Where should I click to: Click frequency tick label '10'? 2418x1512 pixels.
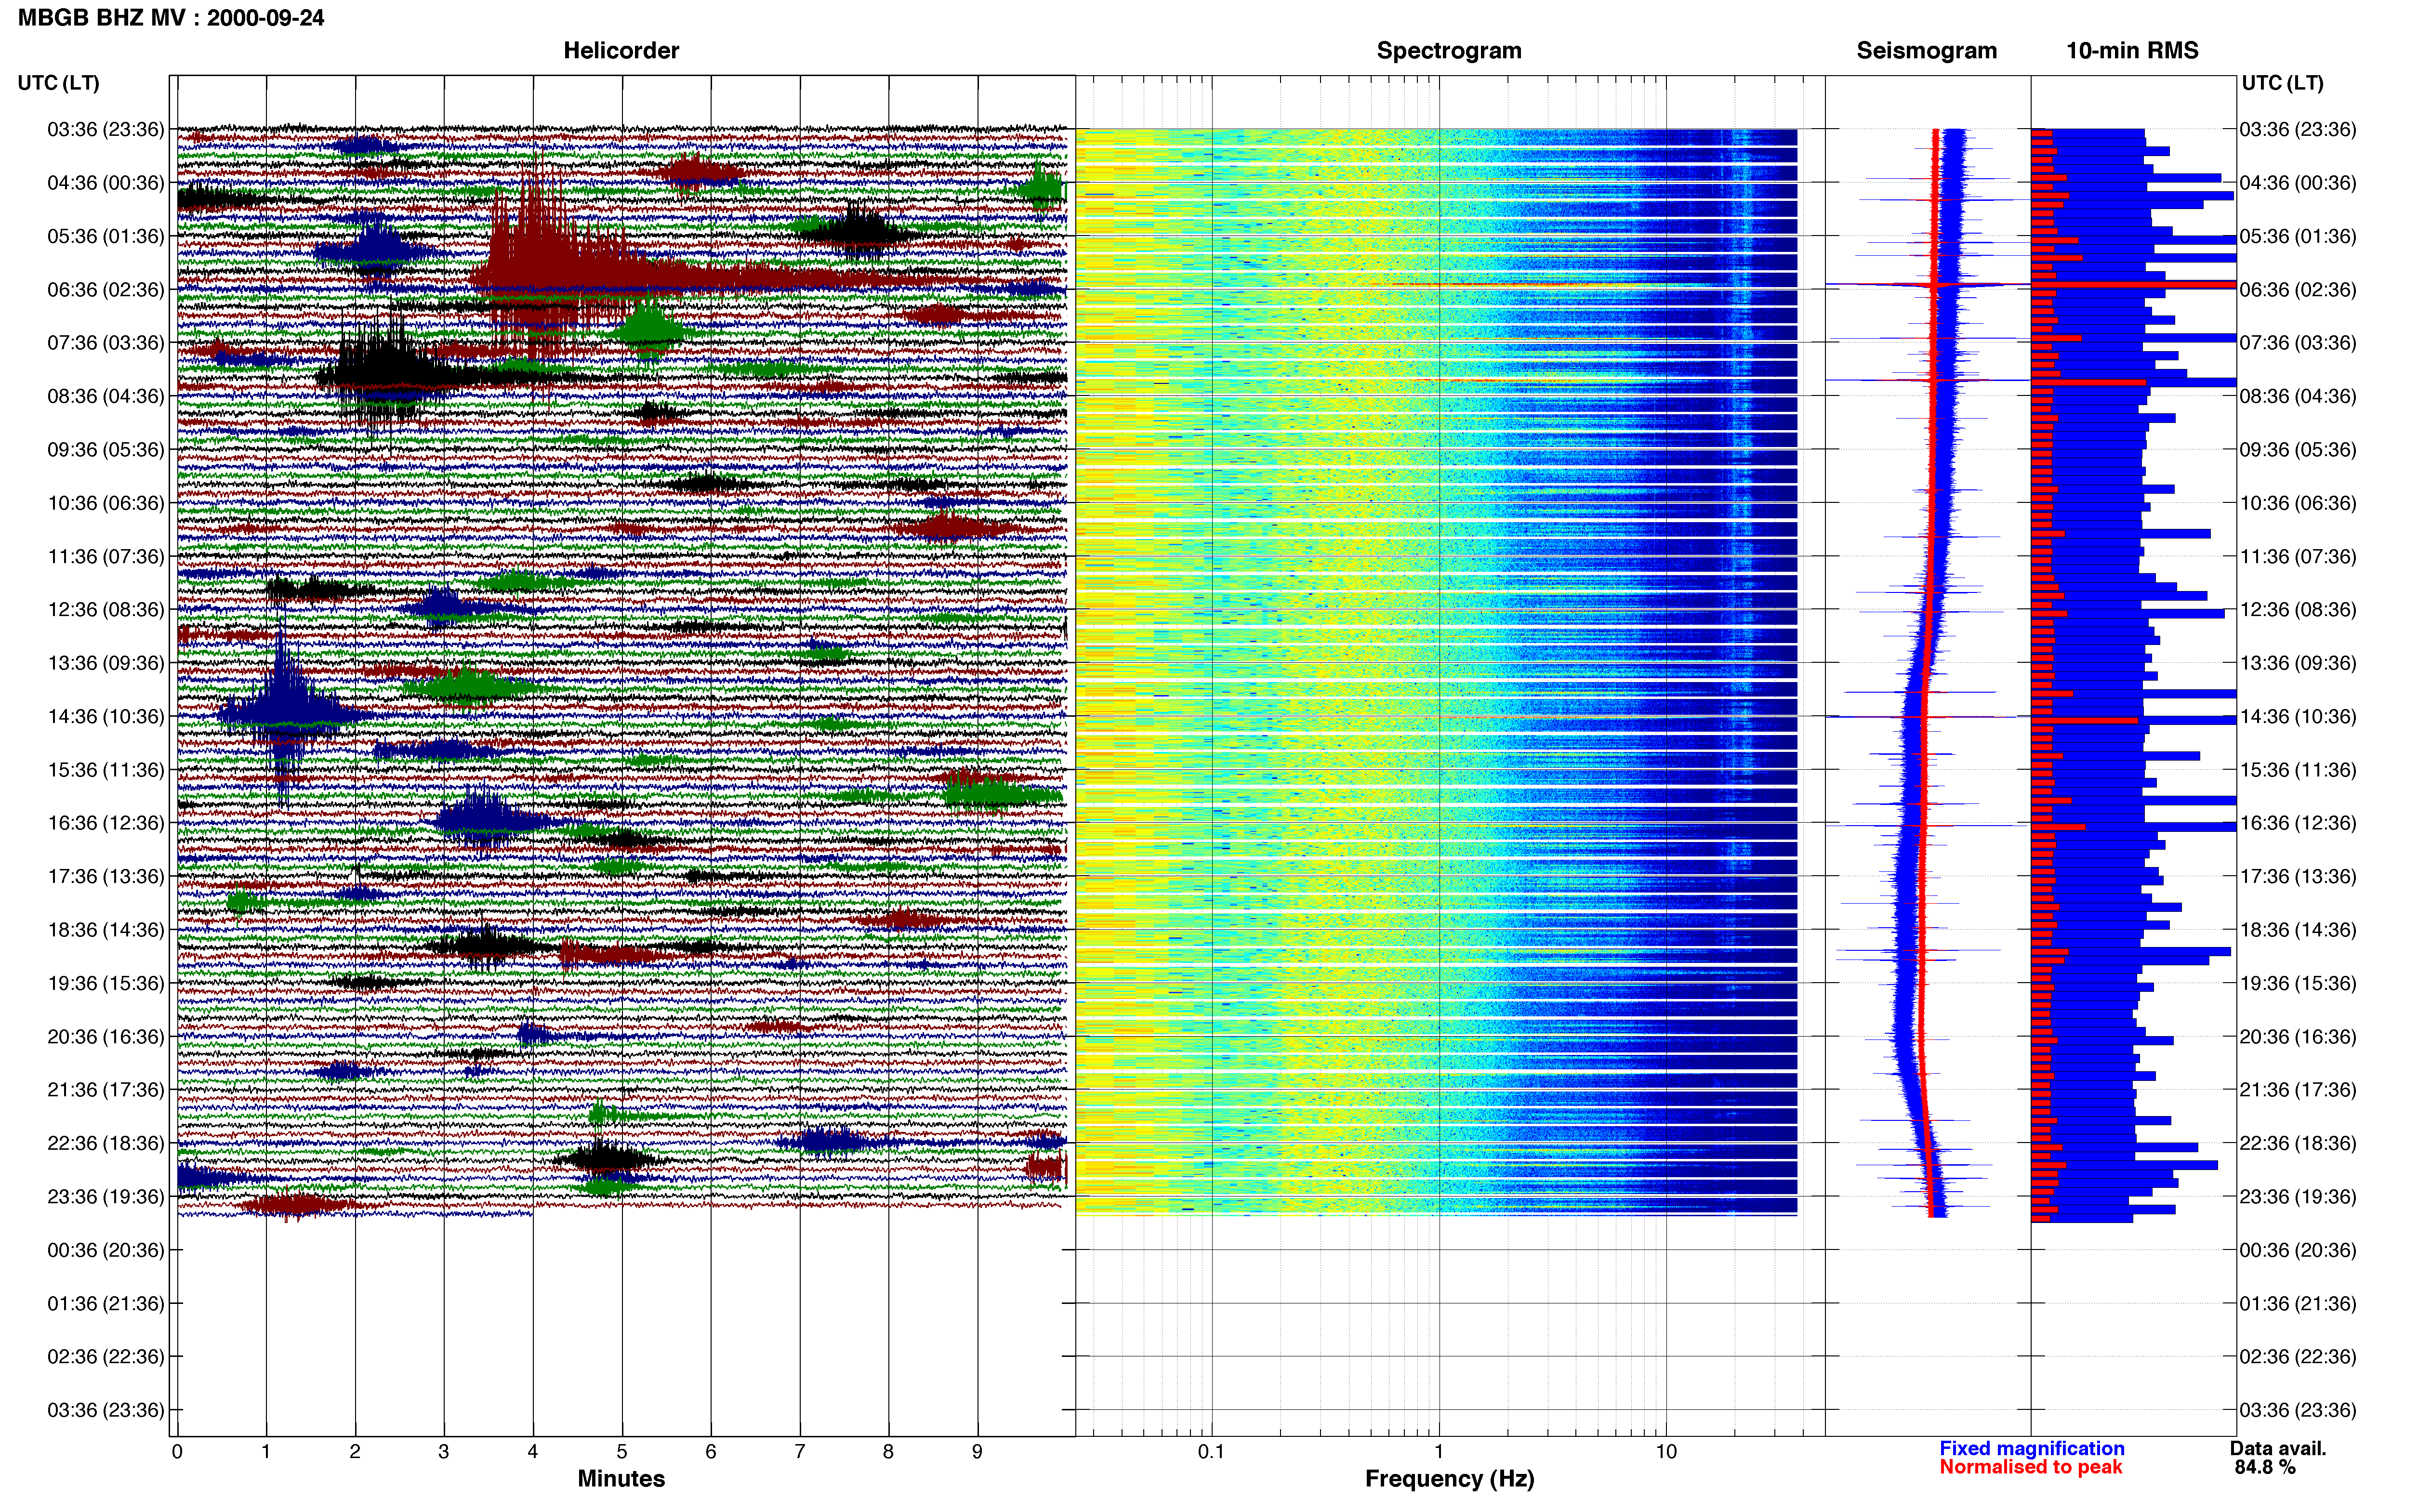pos(1666,1452)
